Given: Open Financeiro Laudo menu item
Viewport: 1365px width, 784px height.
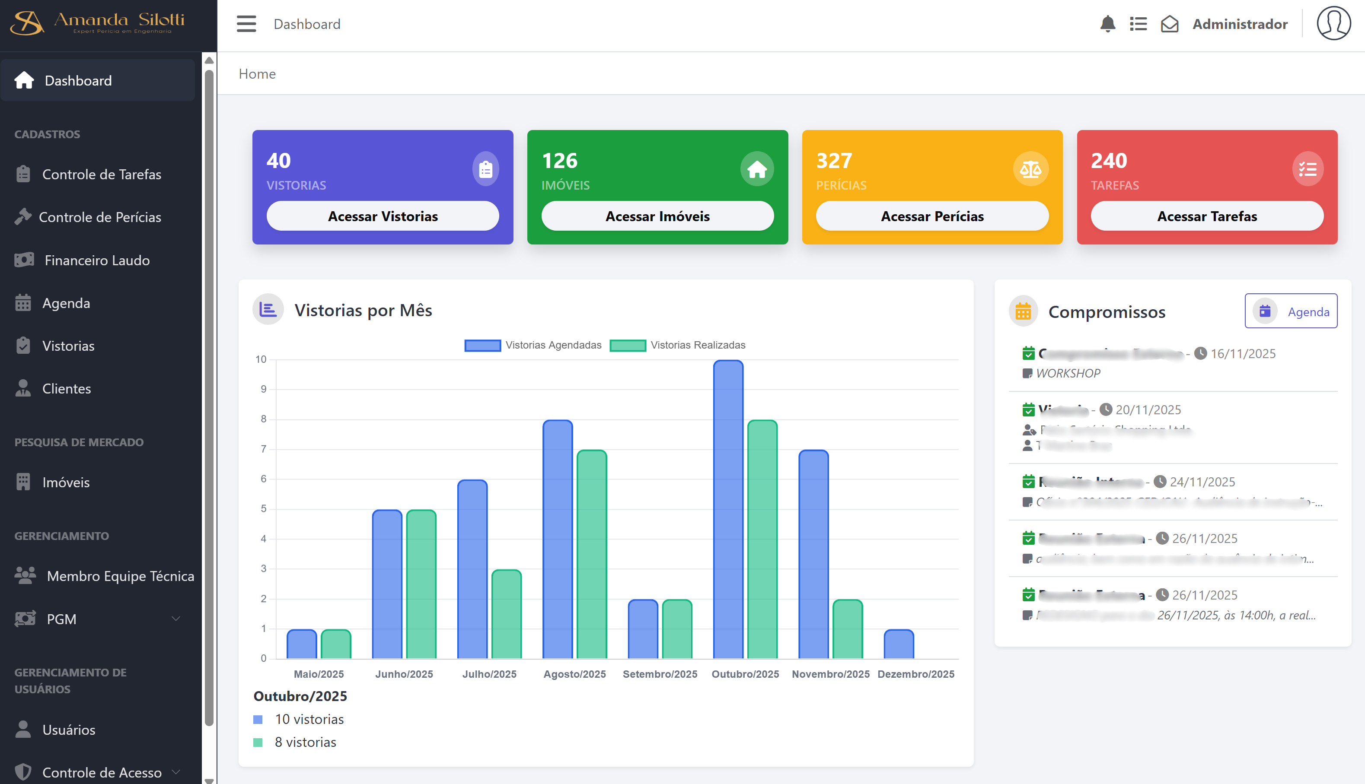Looking at the screenshot, I should (97, 260).
